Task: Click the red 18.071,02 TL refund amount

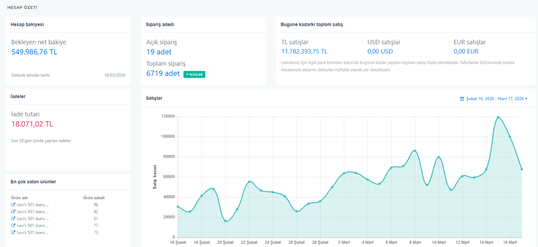Action: click(32, 124)
